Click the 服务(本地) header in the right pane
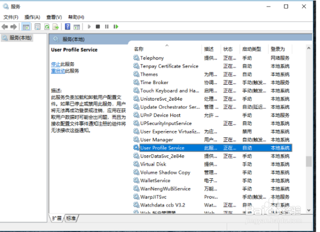 coord(74,39)
